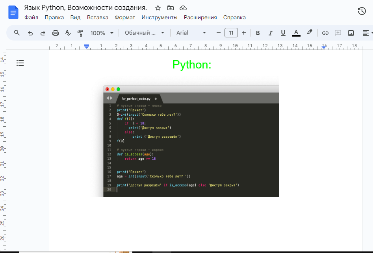Open version history clock icon
Image resolution: width=373 pixels, height=253 pixels.
click(x=362, y=11)
